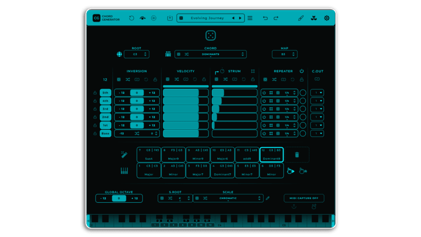The height and width of the screenshot is (237, 421).
Task: Click the shuffle icon in the Velocity section
Action: (x=177, y=79)
